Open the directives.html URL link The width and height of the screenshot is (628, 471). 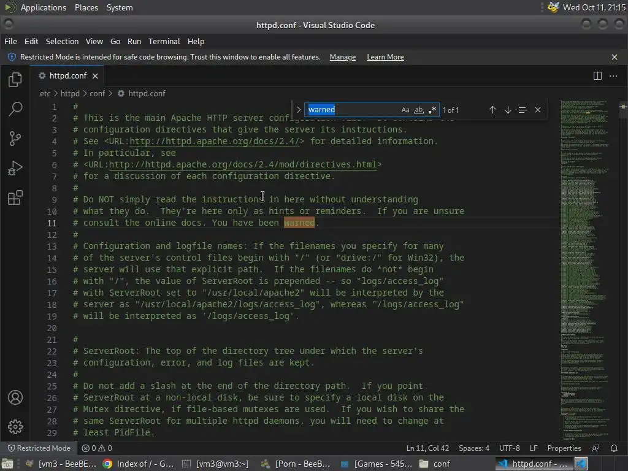click(243, 164)
